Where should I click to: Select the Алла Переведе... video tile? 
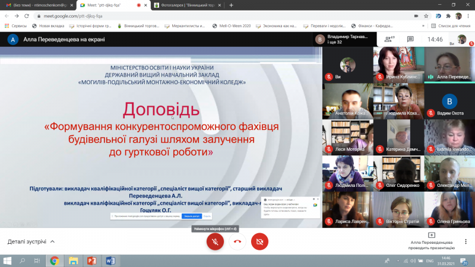(x=449, y=65)
